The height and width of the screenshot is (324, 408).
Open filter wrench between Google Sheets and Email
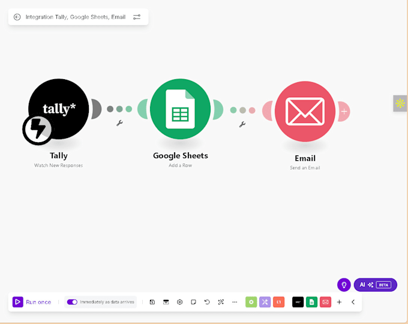242,124
